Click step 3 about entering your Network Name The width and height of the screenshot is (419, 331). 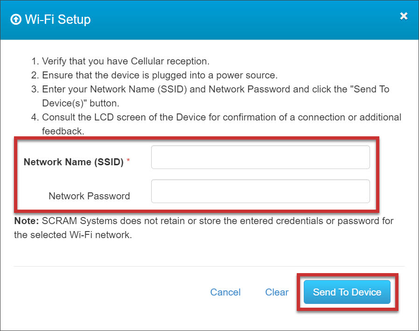click(215, 89)
